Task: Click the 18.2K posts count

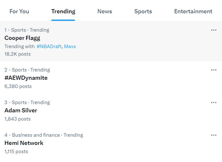Action: (17, 54)
